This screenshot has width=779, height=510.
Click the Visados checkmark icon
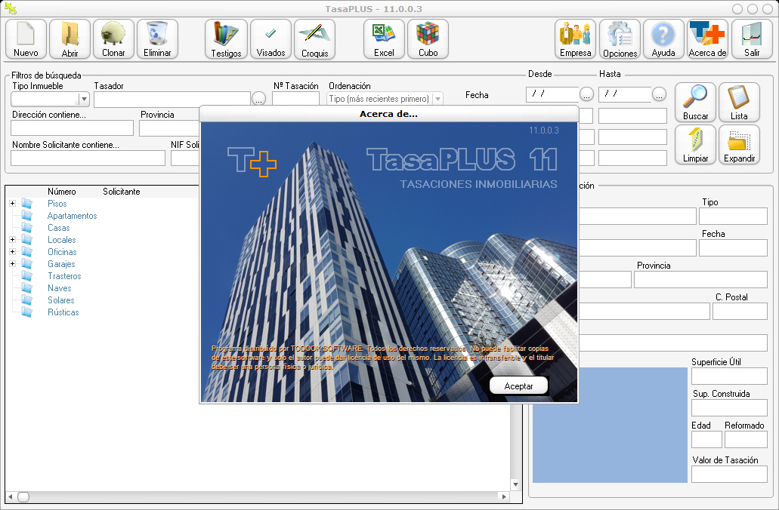[x=270, y=39]
